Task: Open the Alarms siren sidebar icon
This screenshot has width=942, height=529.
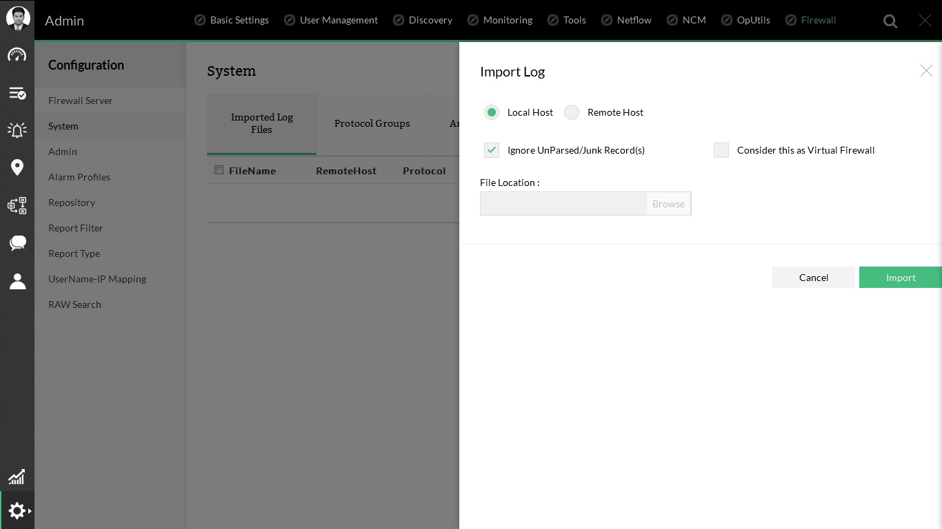Action: click(x=17, y=129)
